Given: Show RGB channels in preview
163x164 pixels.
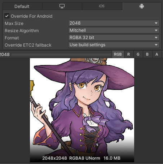Looking at the screenshot, I should pos(118,54).
